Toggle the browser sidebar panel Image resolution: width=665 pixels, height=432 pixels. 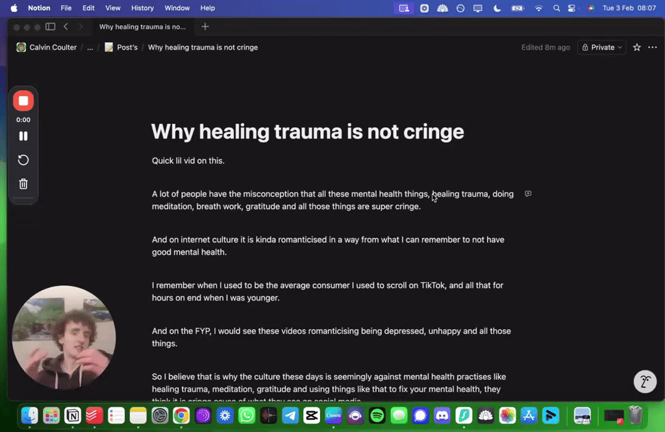tap(50, 27)
